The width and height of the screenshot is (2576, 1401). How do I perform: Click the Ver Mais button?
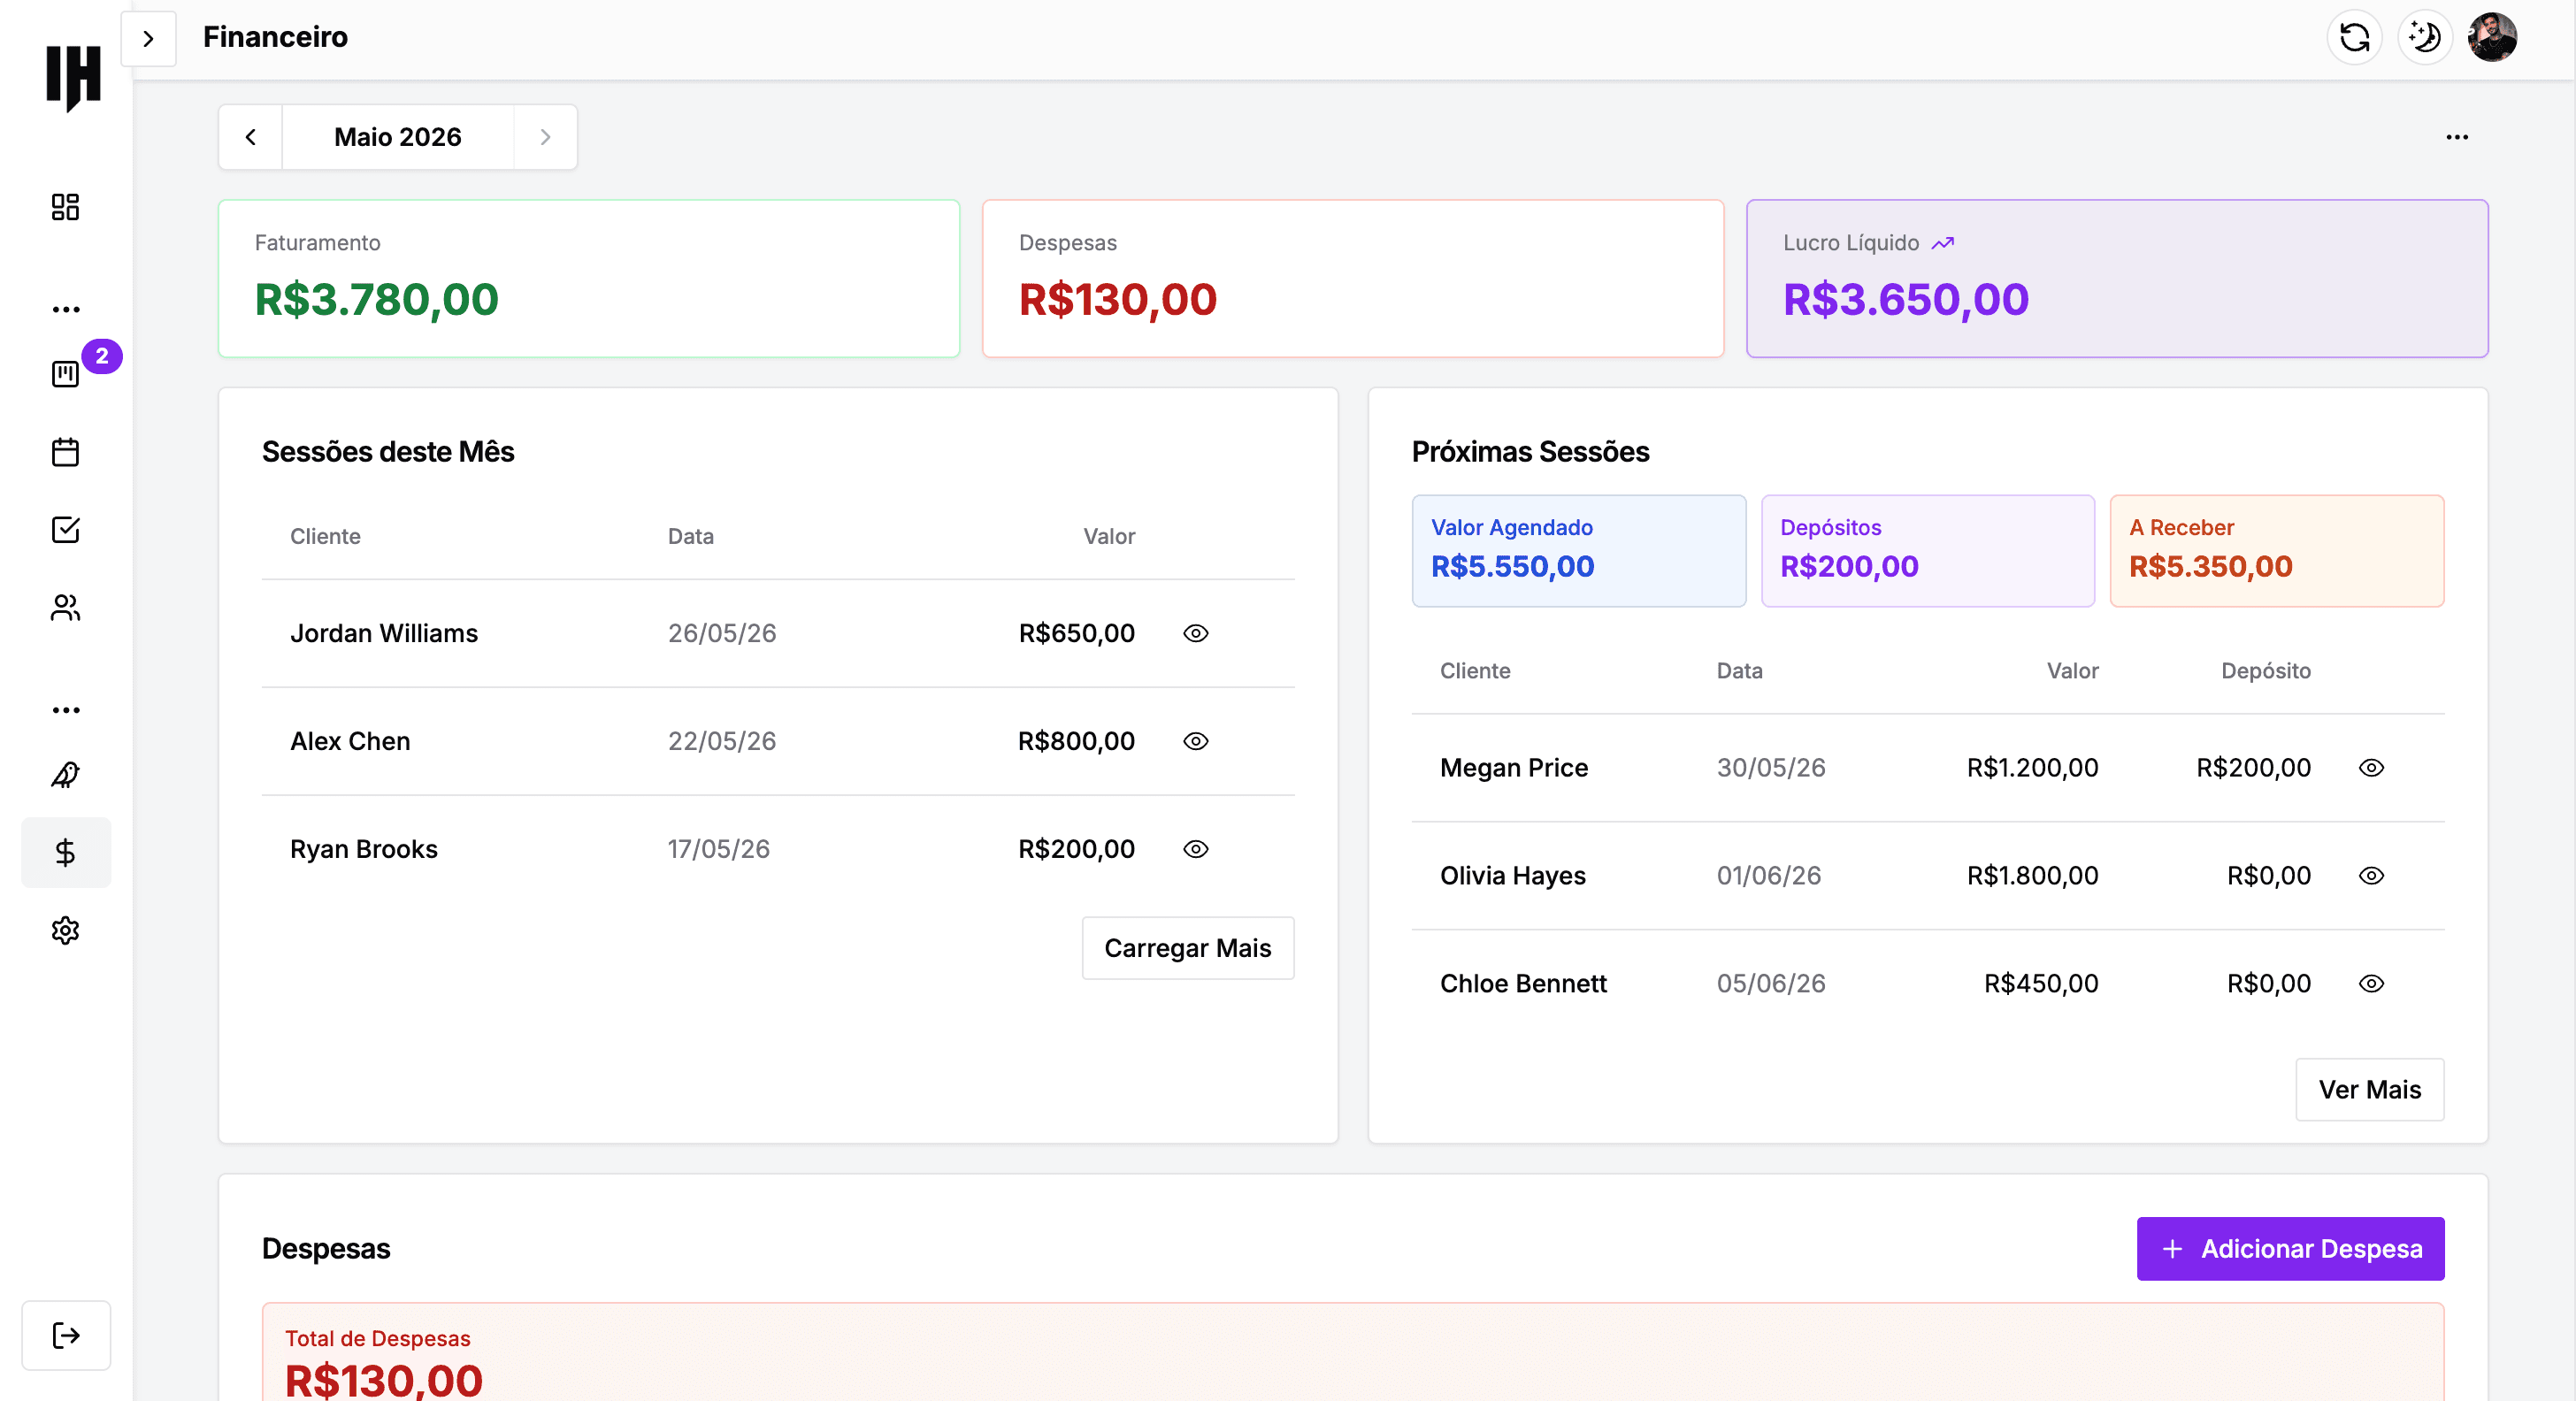point(2370,1090)
